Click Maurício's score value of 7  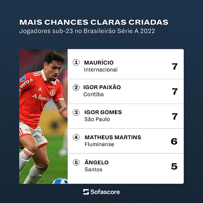coord(175,66)
